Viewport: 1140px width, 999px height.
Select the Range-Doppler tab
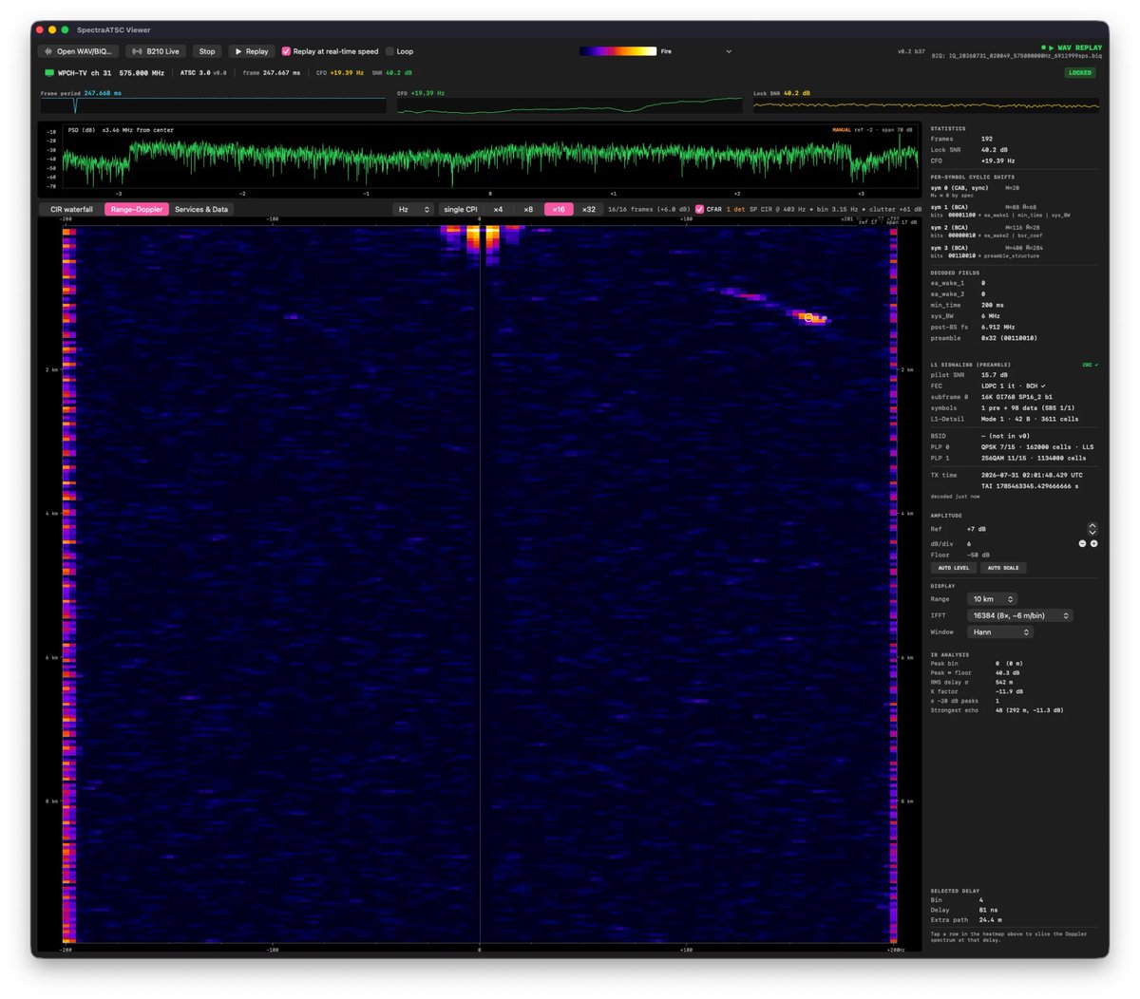coord(137,209)
